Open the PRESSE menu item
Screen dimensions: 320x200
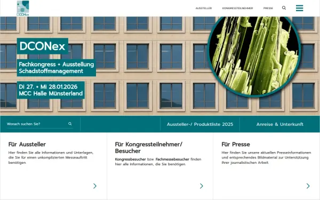268,8
